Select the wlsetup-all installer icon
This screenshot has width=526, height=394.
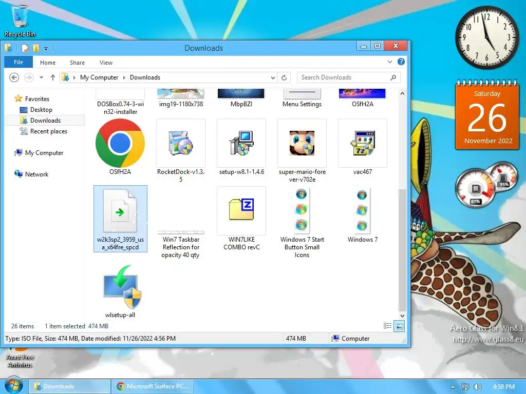pyautogui.click(x=120, y=291)
